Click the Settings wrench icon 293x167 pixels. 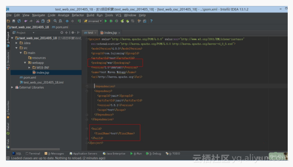[x=139, y=21]
